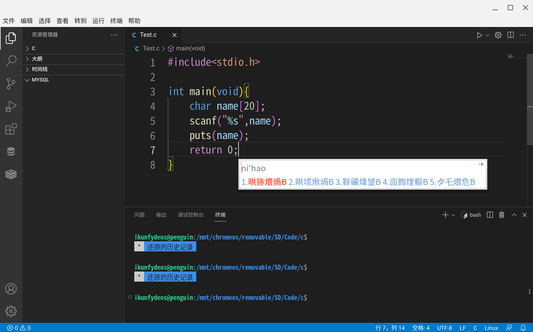
Task: Open the 终端 menu in menu bar
Action: (116, 21)
